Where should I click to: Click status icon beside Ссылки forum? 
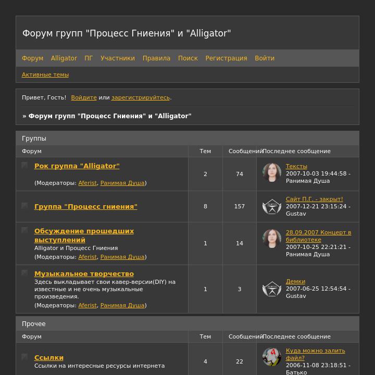[24, 357]
